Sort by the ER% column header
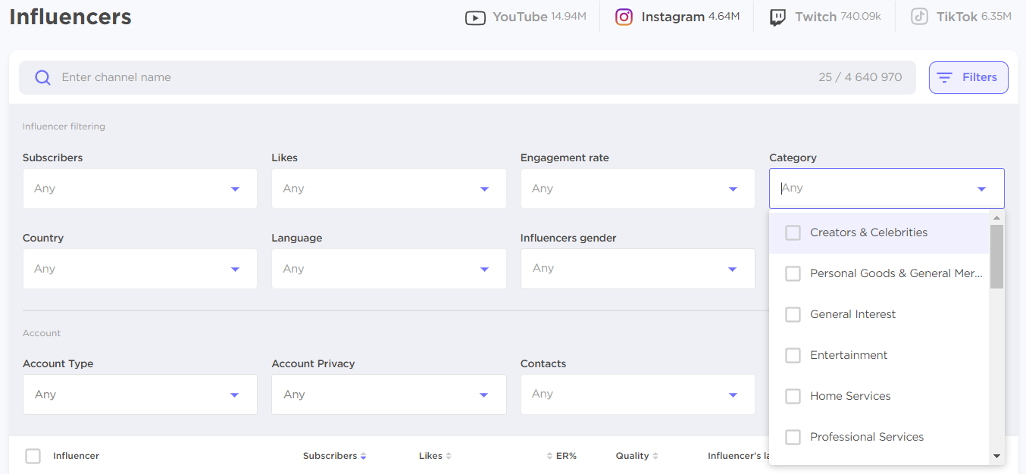1026x474 pixels. [566, 456]
